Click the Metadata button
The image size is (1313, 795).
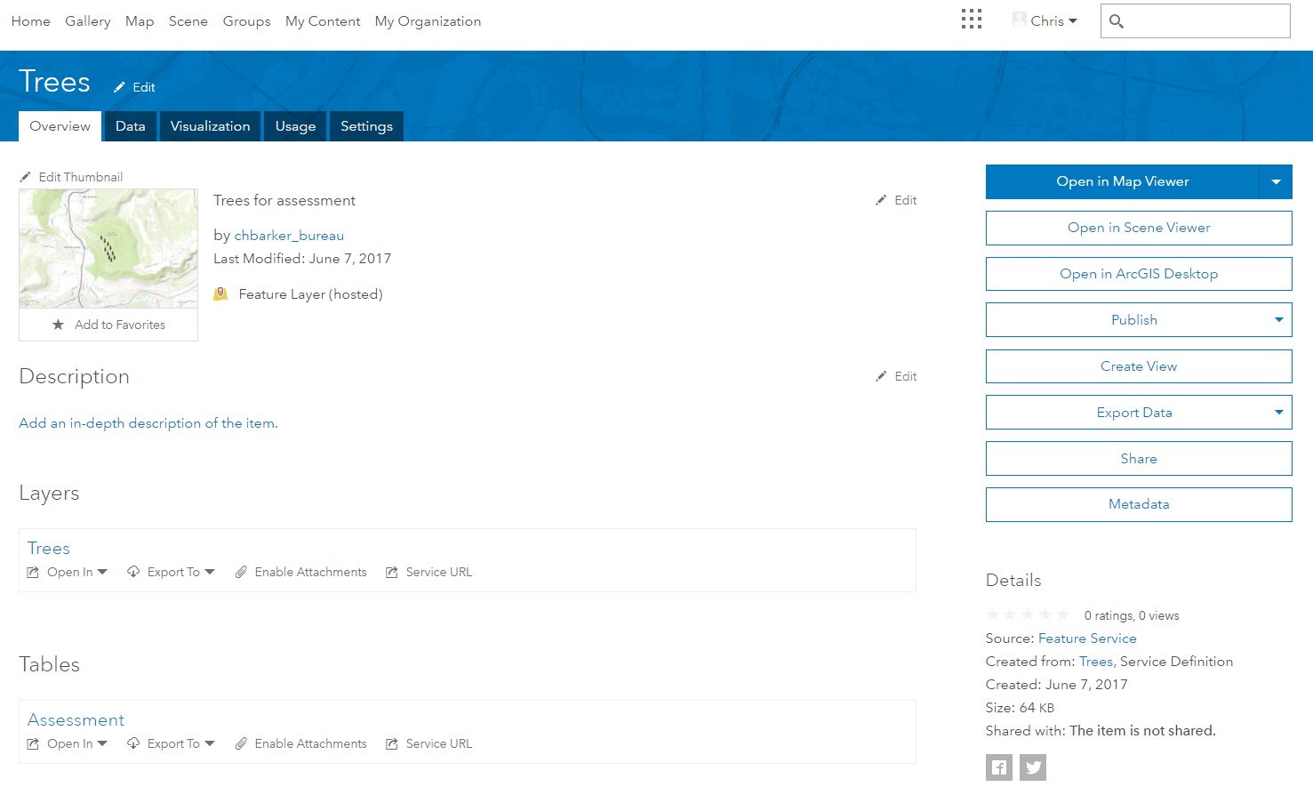coord(1139,504)
